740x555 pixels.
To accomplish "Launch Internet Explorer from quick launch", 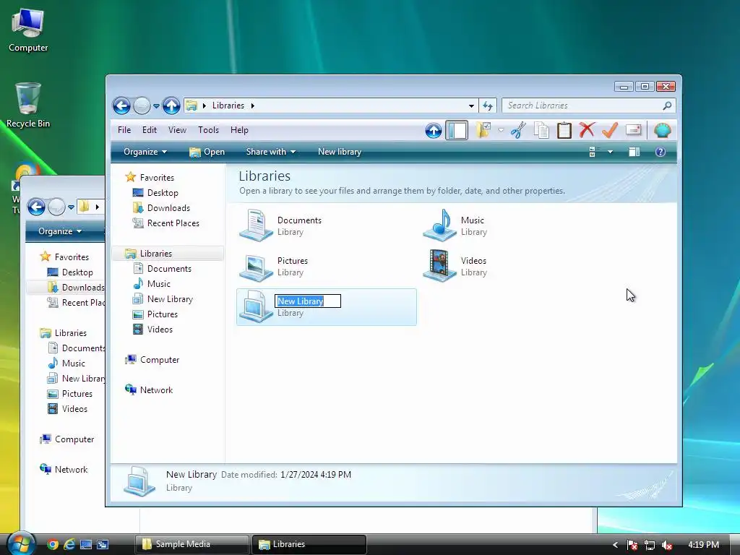I will [69, 545].
